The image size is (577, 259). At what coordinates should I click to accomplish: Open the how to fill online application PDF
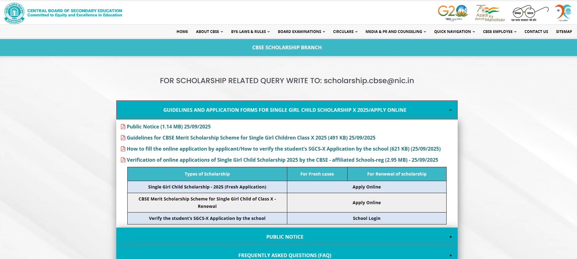pyautogui.click(x=283, y=149)
